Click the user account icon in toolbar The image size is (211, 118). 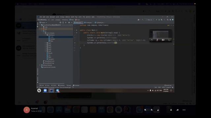(138, 20)
